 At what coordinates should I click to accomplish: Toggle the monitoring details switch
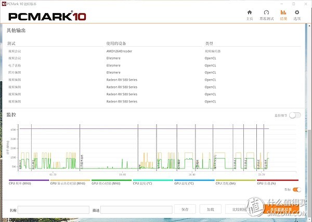tap(295, 115)
